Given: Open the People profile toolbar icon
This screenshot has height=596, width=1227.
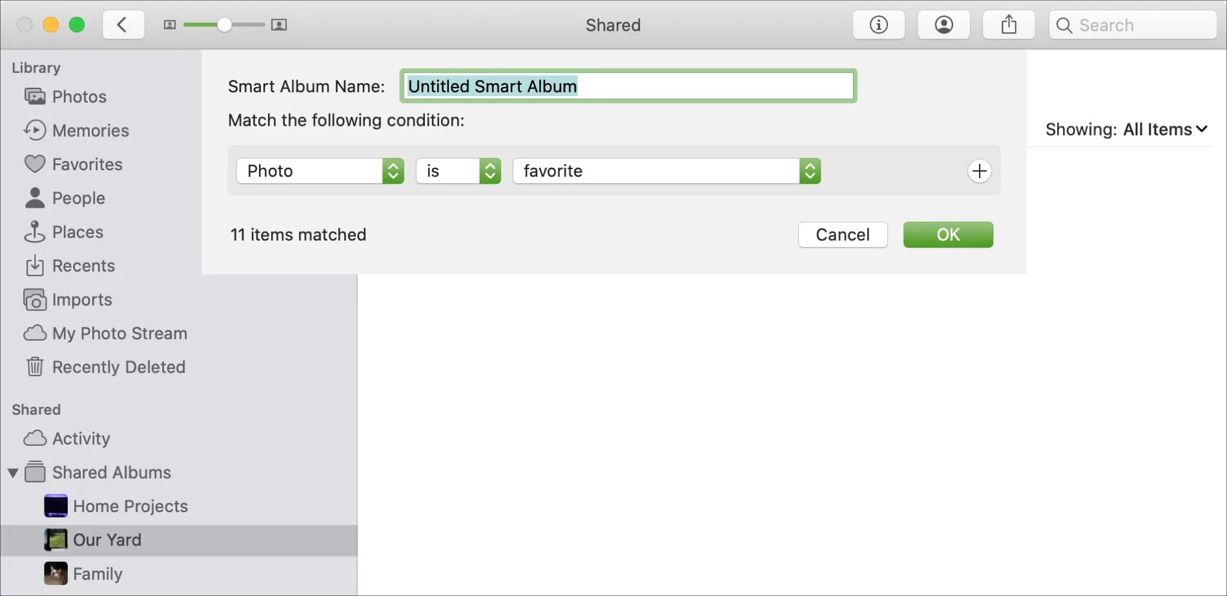Looking at the screenshot, I should click(943, 25).
